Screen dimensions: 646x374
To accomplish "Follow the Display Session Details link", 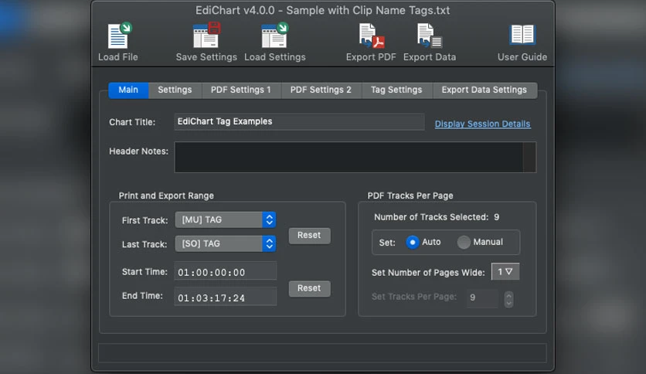I will [x=482, y=124].
